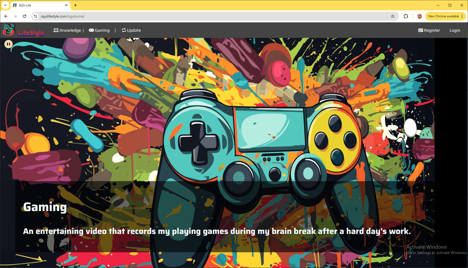Click the browser forward arrow

[x=15, y=16]
